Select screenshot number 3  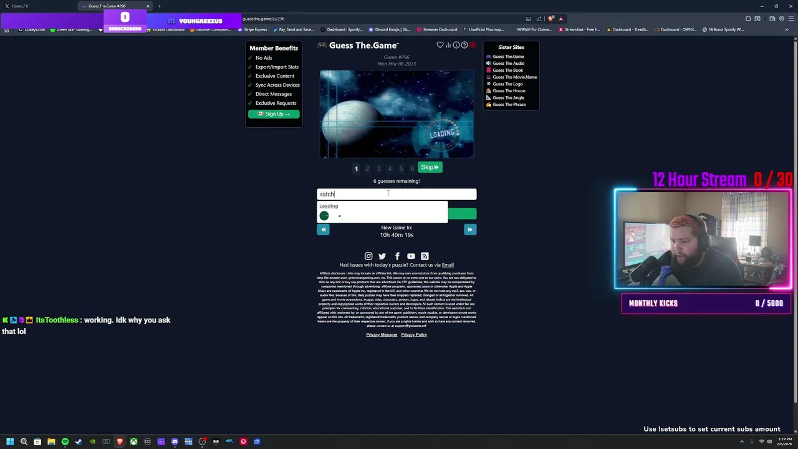(x=378, y=168)
